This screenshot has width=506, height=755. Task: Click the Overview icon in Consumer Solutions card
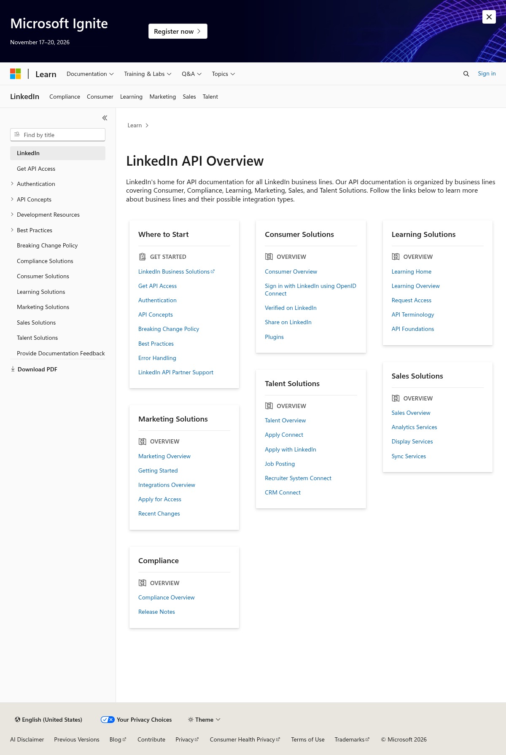pos(269,257)
